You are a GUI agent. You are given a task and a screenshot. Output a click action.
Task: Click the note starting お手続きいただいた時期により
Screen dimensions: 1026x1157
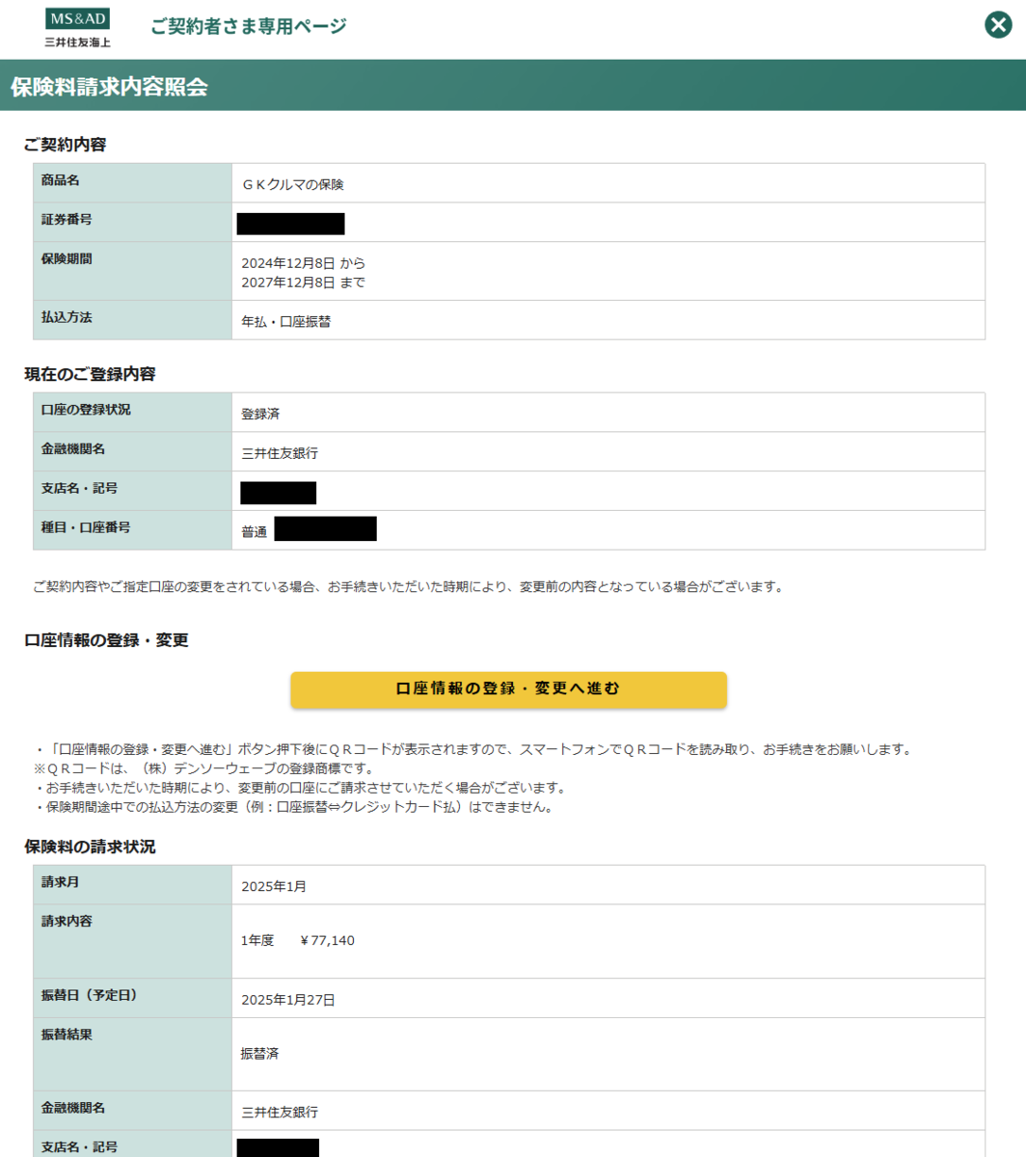[299, 788]
